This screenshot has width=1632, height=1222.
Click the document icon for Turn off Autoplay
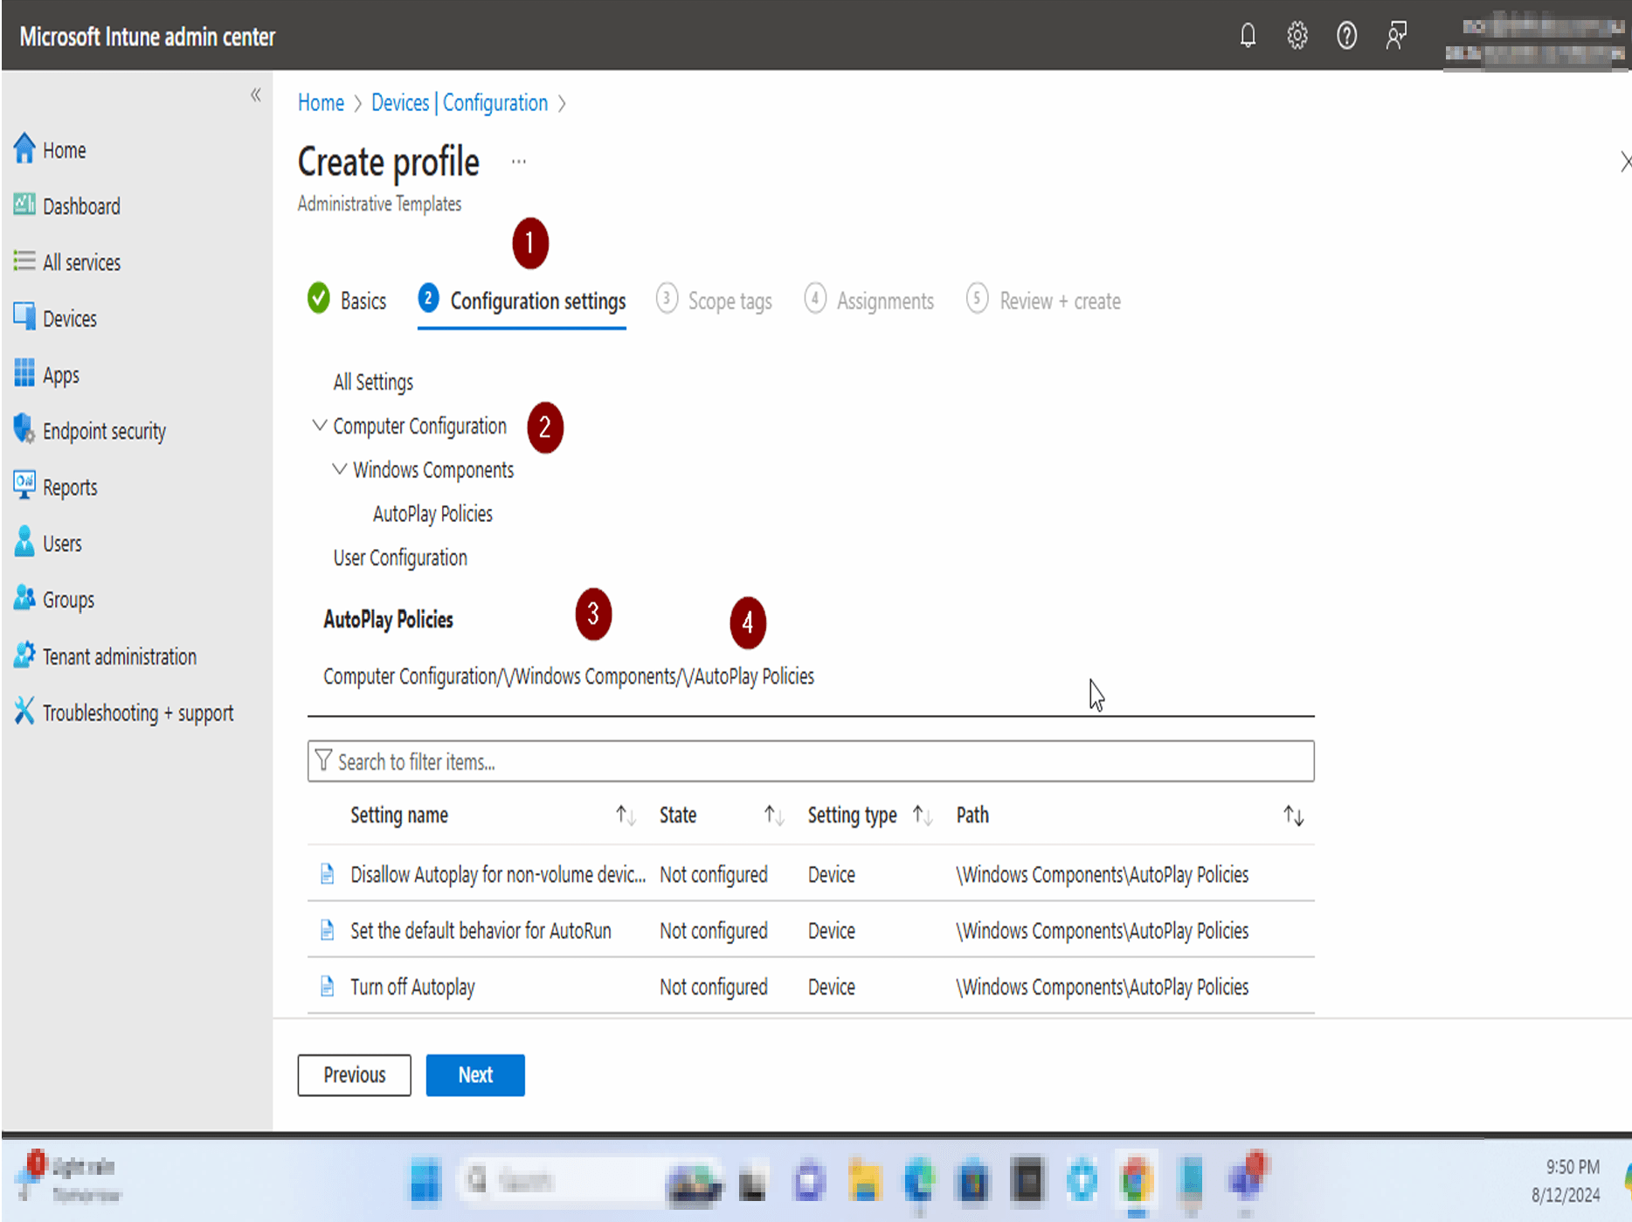pyautogui.click(x=327, y=987)
